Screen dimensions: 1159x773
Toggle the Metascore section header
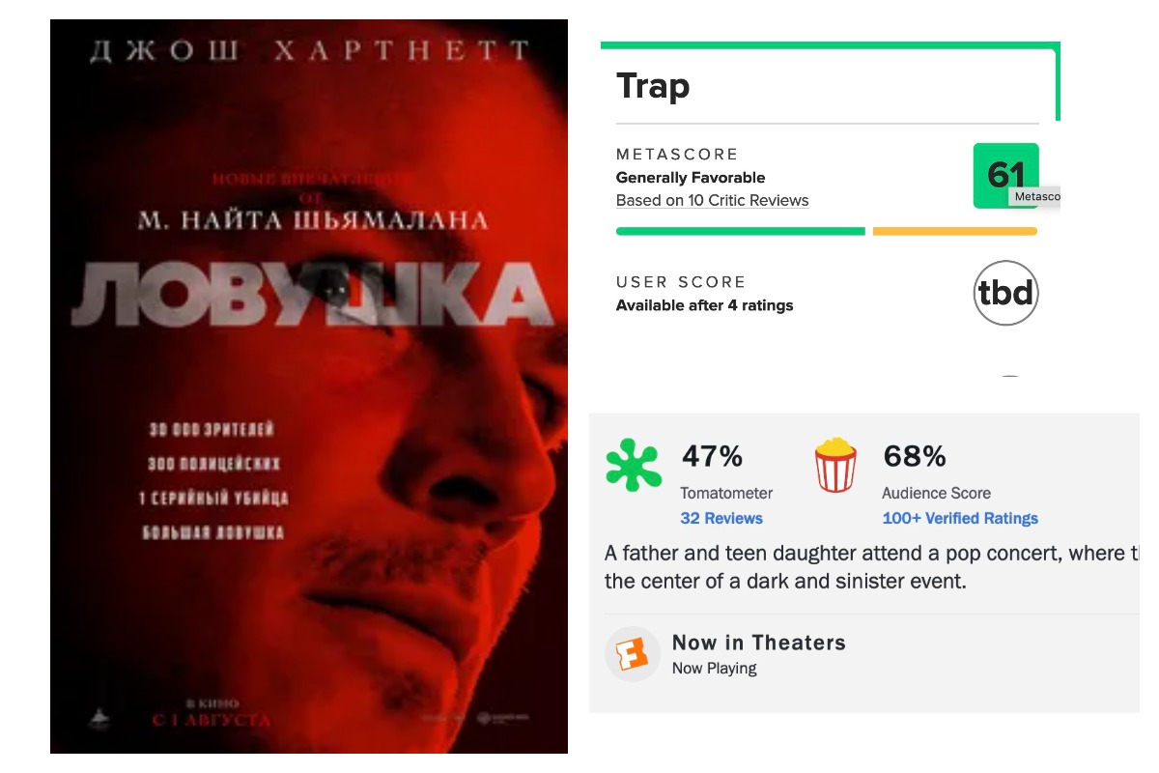click(x=677, y=154)
